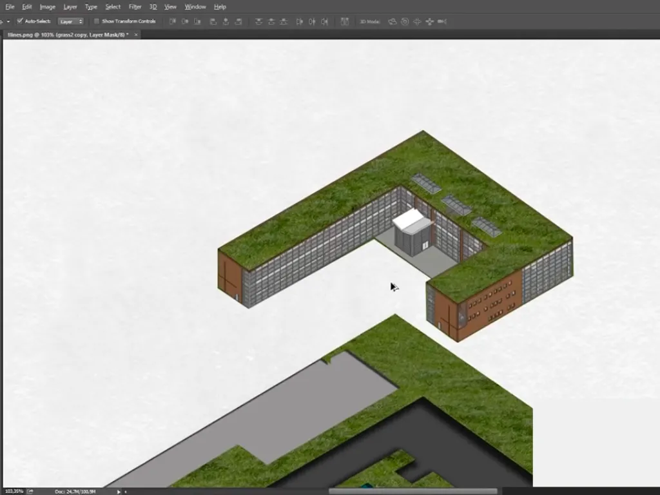Click the horizontal scrollbar thumb
The image size is (660, 495).
413,491
